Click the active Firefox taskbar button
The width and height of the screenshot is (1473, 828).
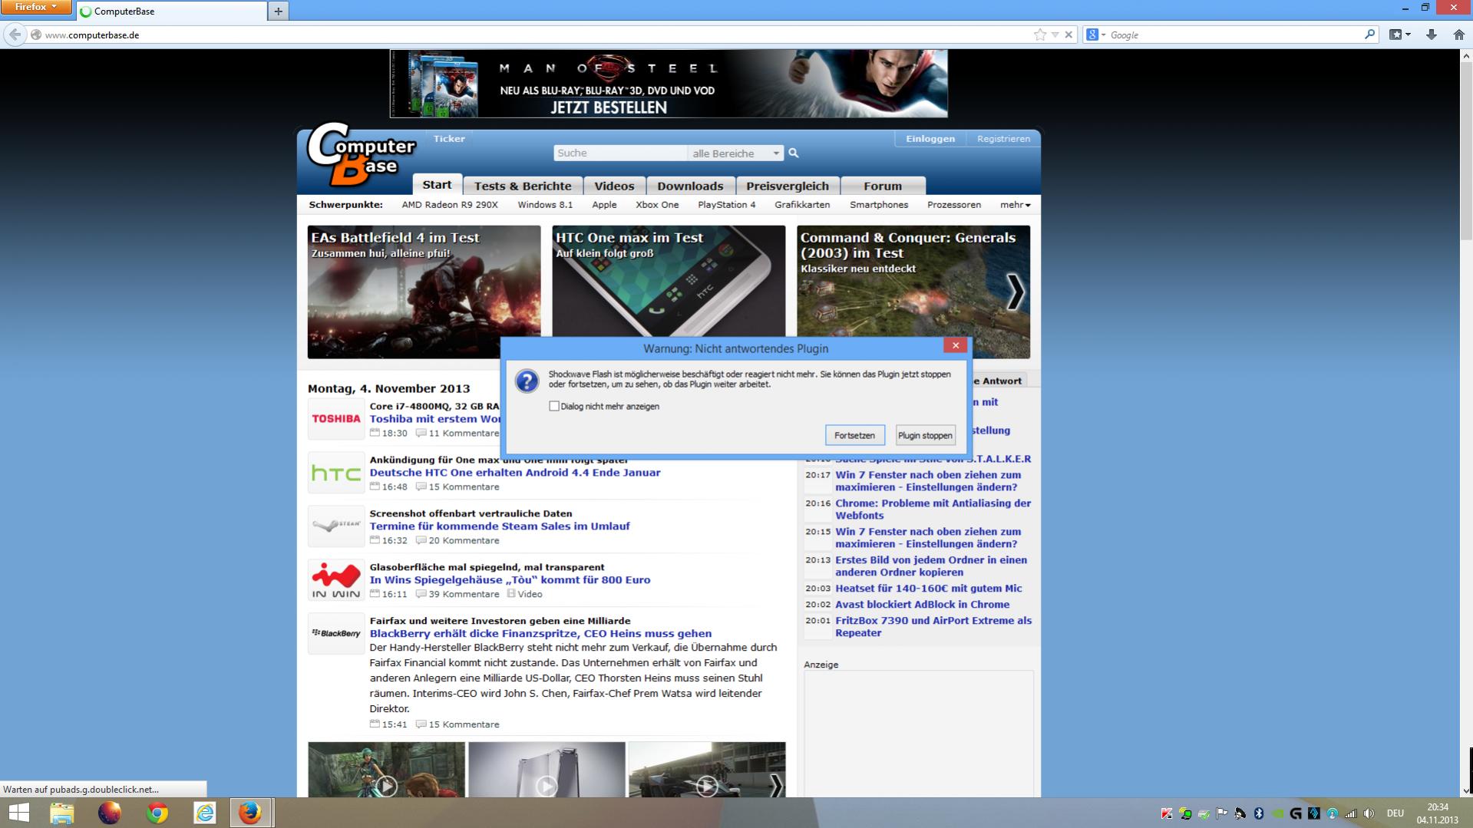coord(250,813)
